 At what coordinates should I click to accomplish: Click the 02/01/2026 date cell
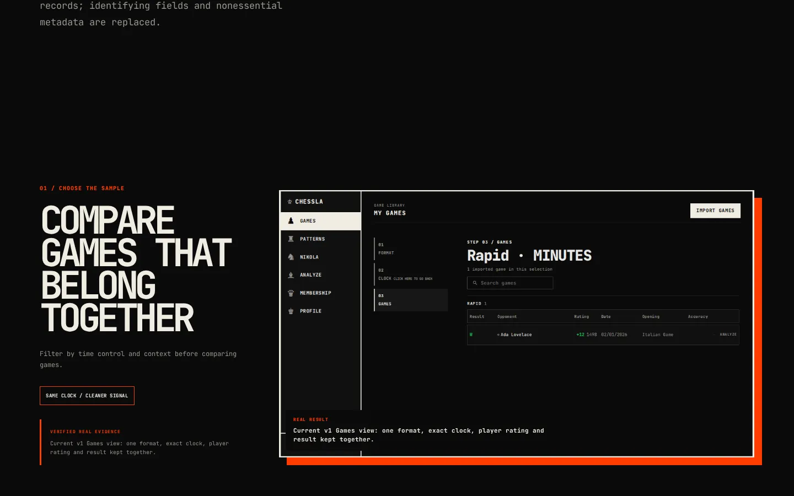point(614,335)
